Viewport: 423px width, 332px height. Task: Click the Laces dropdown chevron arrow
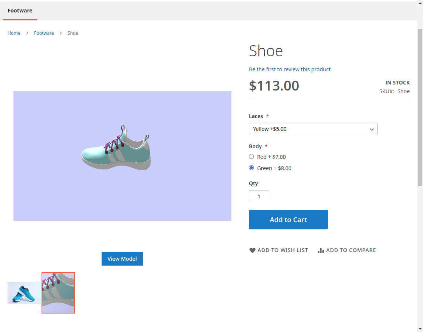coord(372,129)
